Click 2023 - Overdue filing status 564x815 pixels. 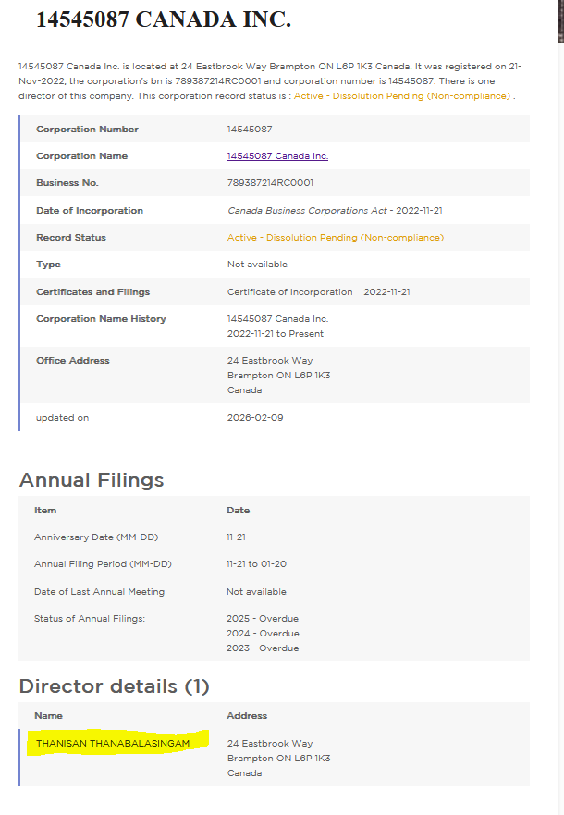(263, 648)
